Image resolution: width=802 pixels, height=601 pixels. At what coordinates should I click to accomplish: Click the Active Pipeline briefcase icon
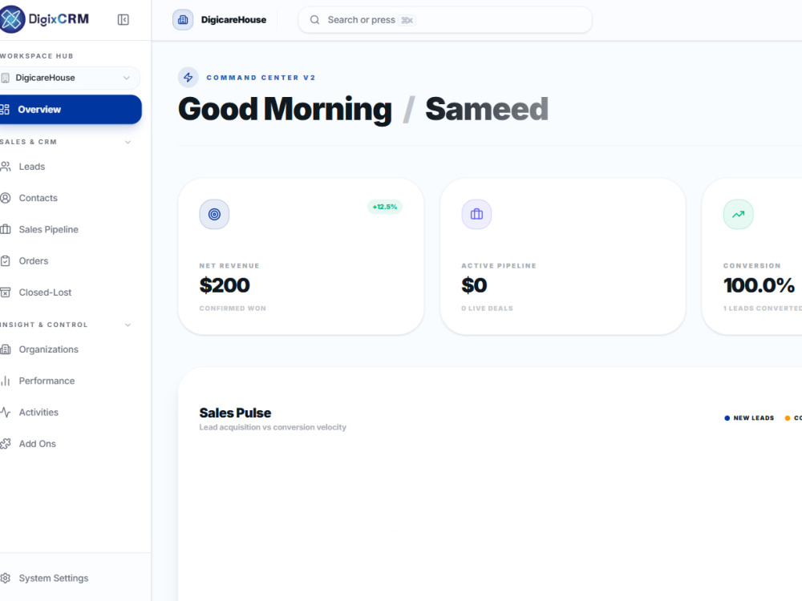[x=476, y=214]
